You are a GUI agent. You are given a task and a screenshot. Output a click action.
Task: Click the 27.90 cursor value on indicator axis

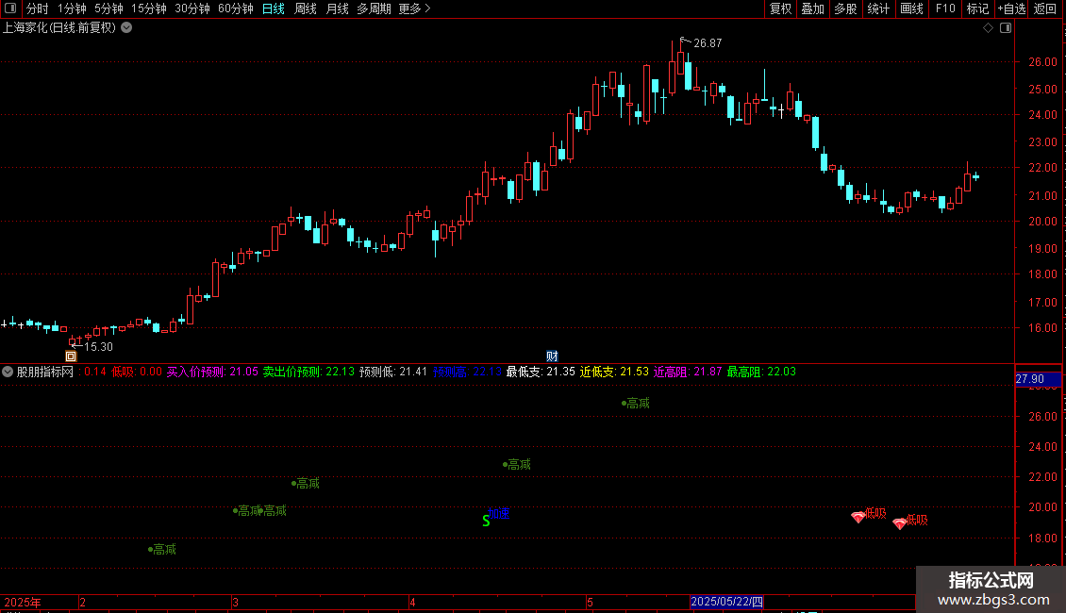tap(1038, 379)
